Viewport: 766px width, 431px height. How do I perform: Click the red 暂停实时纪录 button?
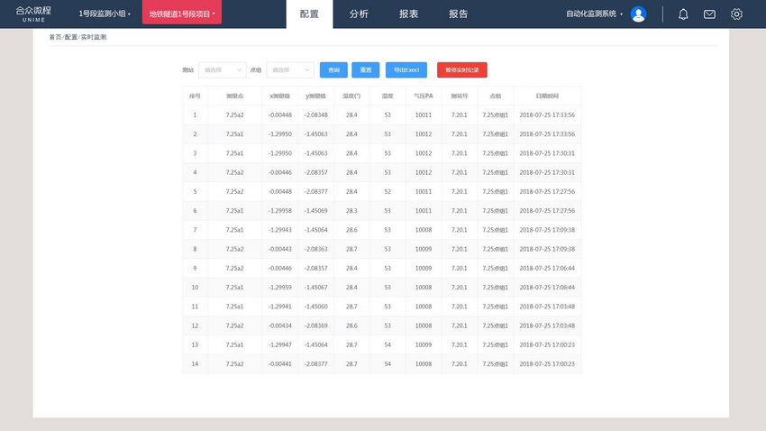pyautogui.click(x=461, y=69)
